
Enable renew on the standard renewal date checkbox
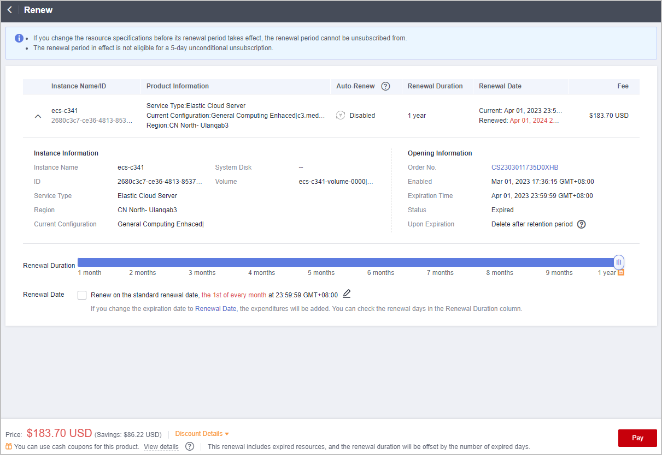point(82,295)
